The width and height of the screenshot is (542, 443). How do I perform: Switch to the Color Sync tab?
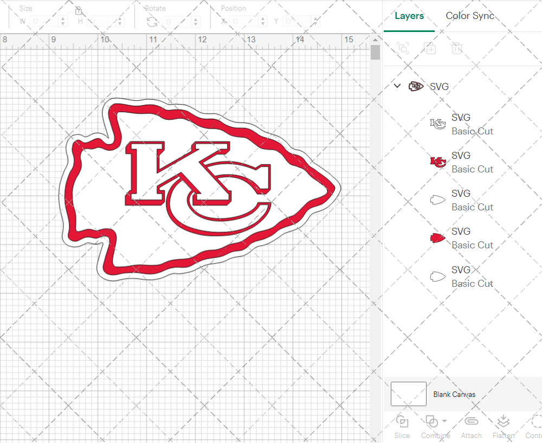[470, 16]
